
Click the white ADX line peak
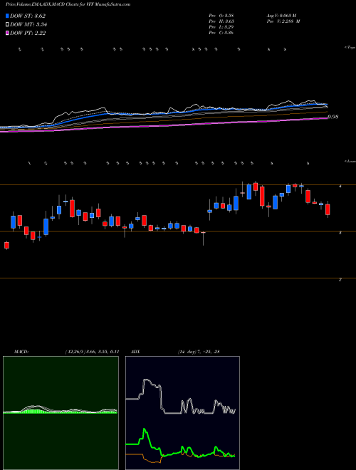click(x=147, y=381)
